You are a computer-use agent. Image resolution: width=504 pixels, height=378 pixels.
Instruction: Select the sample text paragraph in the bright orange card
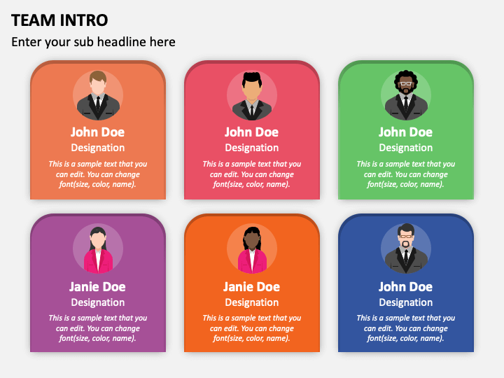point(252,328)
